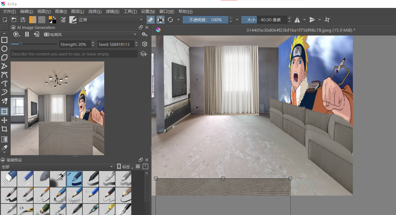This screenshot has height=215, width=396.
Task: Toggle eraser mode in the toolbar
Action: (151, 20)
